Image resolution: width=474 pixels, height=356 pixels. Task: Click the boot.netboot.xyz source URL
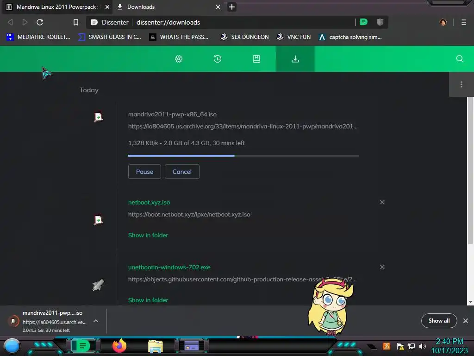coord(189,214)
